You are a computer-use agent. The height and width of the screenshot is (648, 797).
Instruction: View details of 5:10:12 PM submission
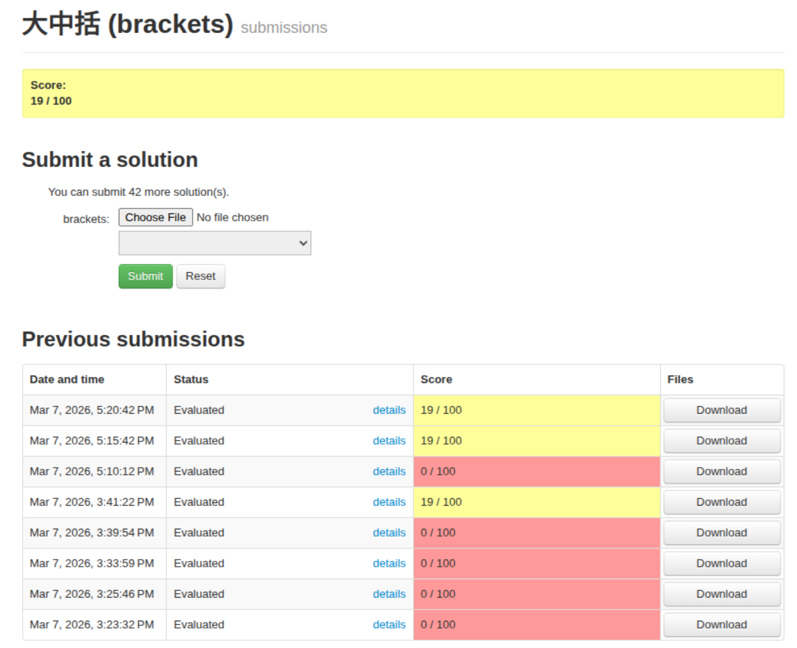(x=389, y=471)
